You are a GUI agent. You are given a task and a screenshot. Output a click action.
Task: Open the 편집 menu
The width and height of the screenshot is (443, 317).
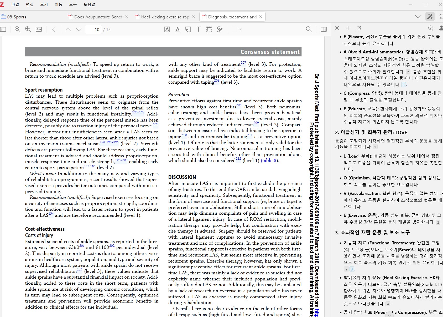[30, 4]
